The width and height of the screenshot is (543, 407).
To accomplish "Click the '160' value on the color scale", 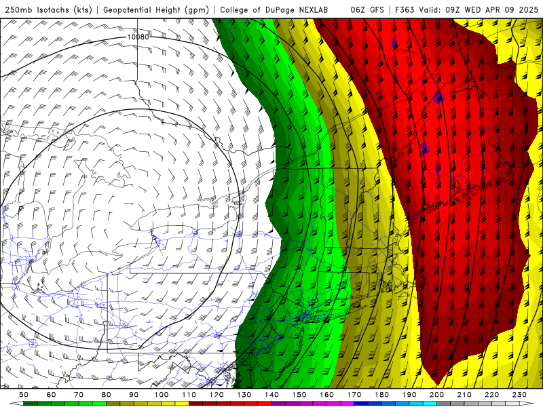I will click(x=327, y=395).
